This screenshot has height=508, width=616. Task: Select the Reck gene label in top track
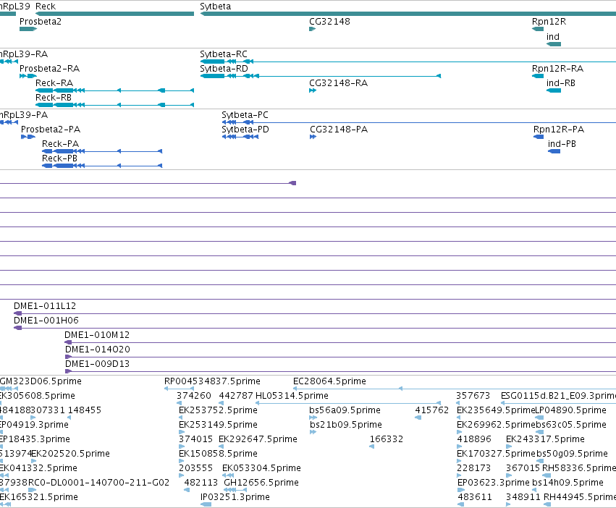46,7
